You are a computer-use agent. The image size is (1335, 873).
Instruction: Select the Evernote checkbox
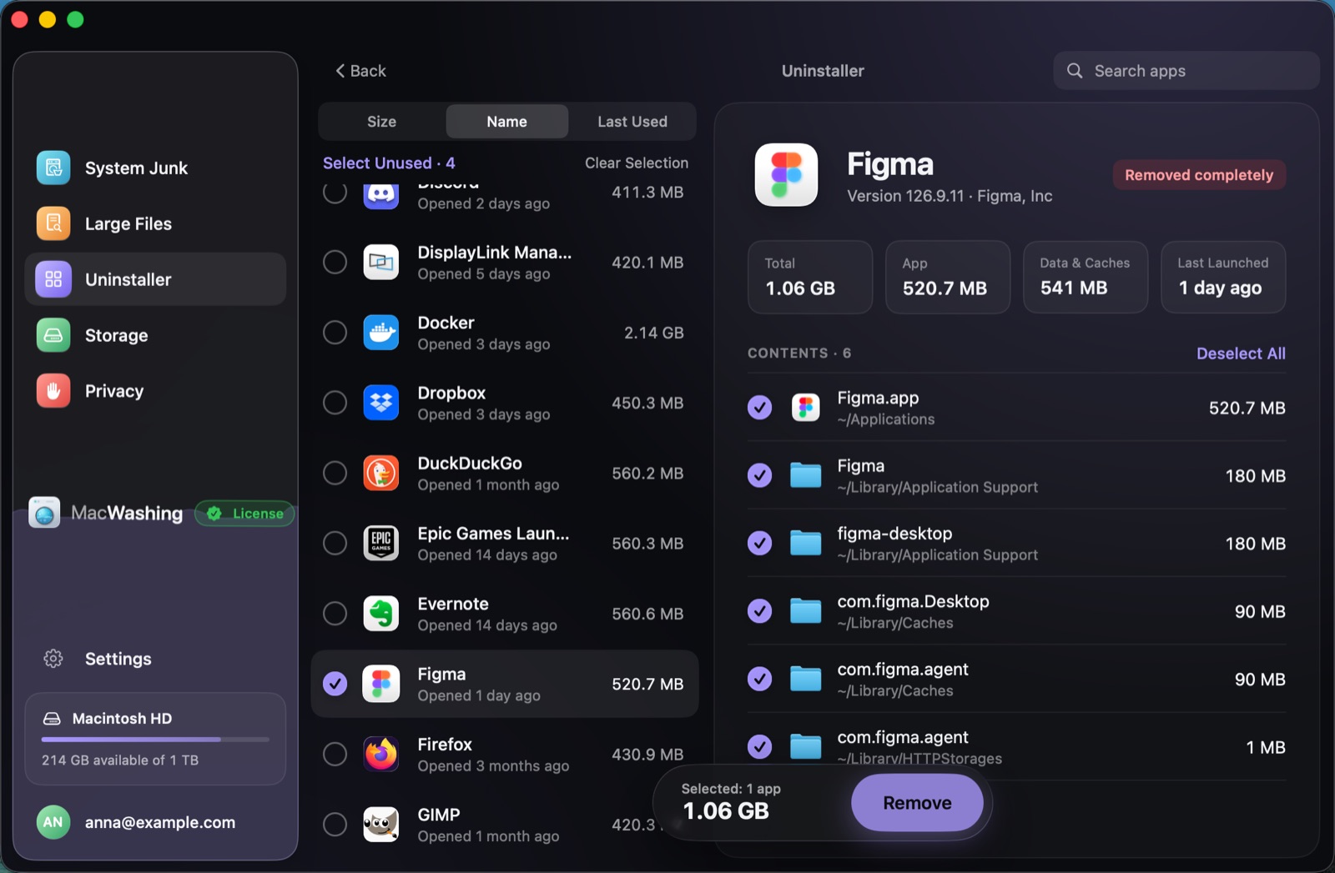click(335, 614)
